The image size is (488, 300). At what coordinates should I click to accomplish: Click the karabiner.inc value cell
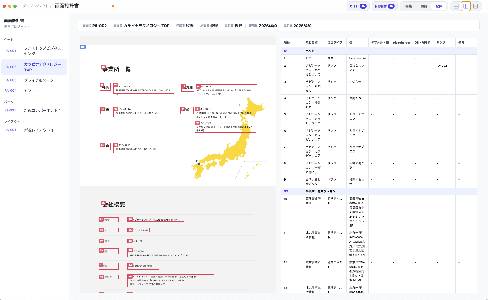[358, 58]
